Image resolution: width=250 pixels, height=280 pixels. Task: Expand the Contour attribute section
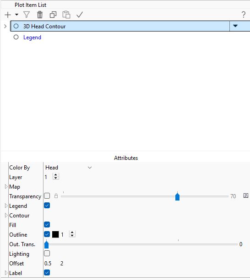coord(6,215)
